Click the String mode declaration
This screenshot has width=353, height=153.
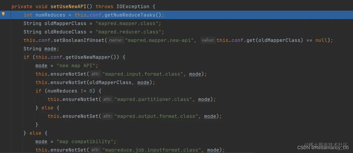41,49
